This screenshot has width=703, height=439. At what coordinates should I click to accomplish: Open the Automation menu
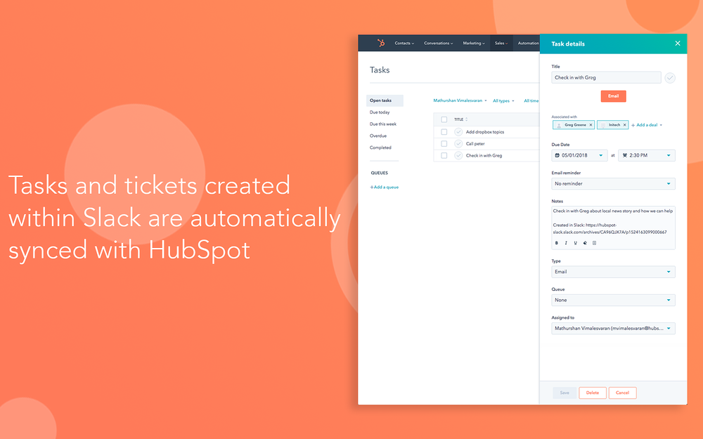click(528, 43)
